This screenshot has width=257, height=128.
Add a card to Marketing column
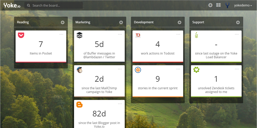[121, 22]
